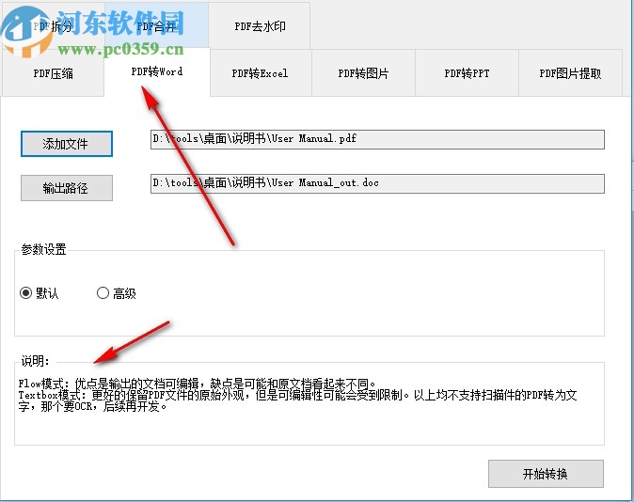Select the PDF转Word tab

click(157, 72)
